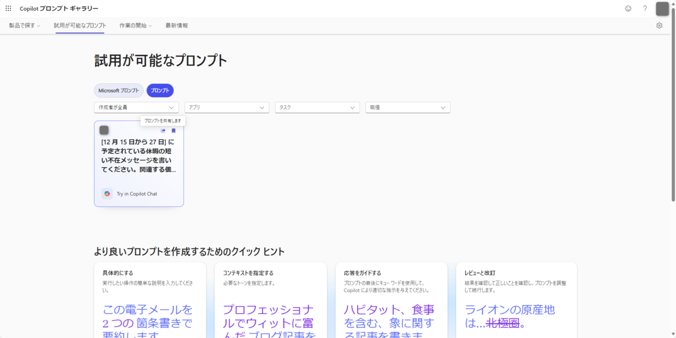Image resolution: width=676 pixels, height=338 pixels.
Task: Expand the 製品で探す menu
Action: pyautogui.click(x=24, y=25)
